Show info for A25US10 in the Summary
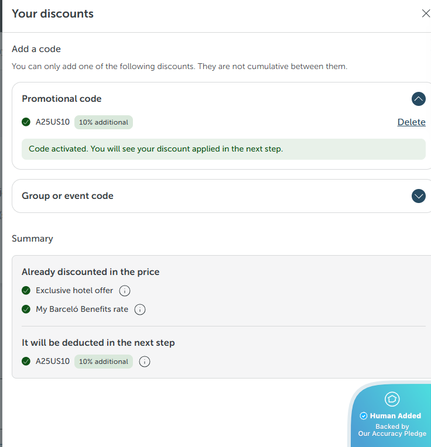431x447 pixels. pyautogui.click(x=145, y=362)
